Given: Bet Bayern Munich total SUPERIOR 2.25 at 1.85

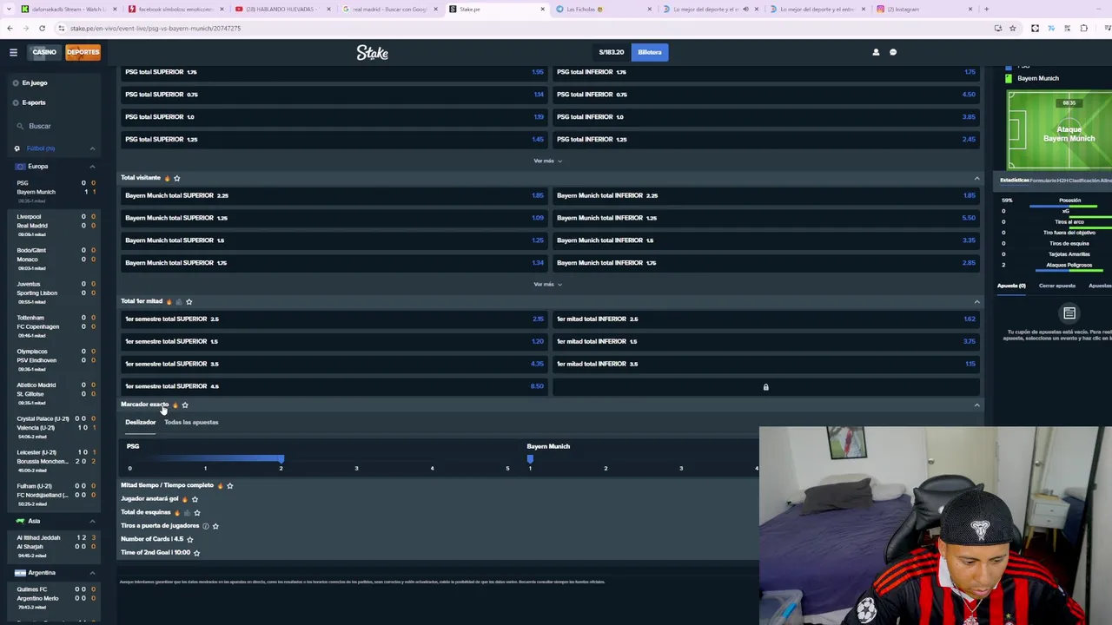Looking at the screenshot, I should (334, 195).
